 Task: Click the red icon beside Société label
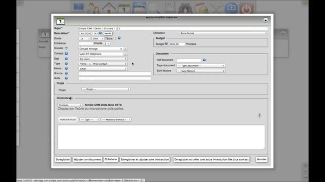point(67,48)
